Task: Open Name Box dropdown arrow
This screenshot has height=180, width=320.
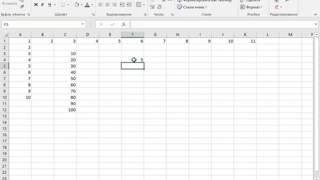Action: [x=82, y=24]
